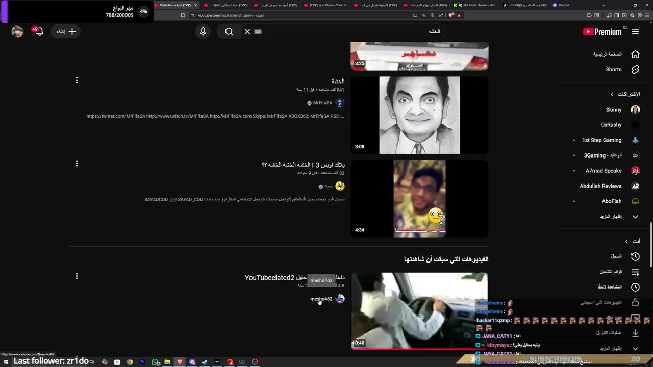Open options menu for YouTubeelated2 video
653x367 pixels.
[x=77, y=276]
